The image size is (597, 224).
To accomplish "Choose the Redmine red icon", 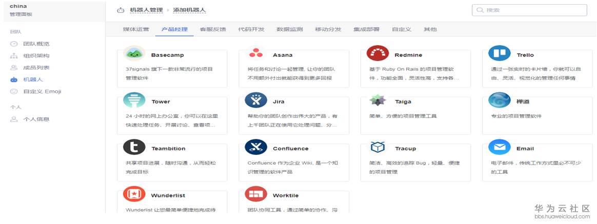I will [x=377, y=53].
